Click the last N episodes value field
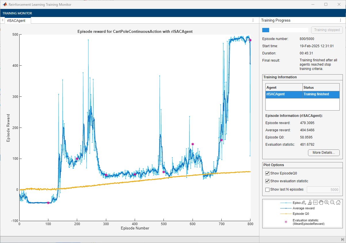The width and height of the screenshot is (346, 243). tap(323, 189)
